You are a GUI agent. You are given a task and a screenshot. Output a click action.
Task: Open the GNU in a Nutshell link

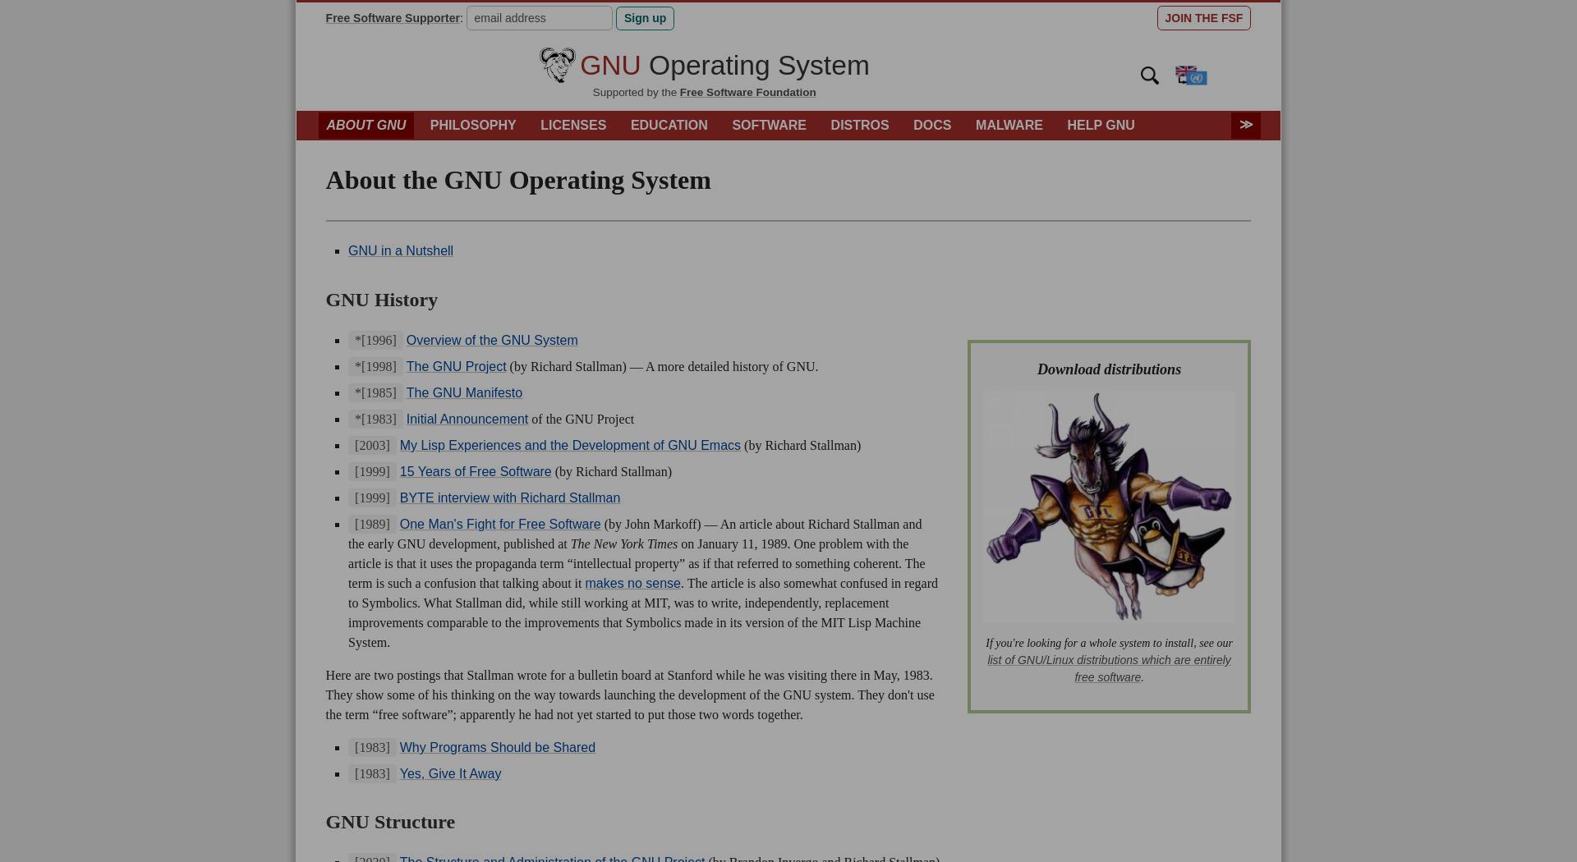[x=400, y=251]
